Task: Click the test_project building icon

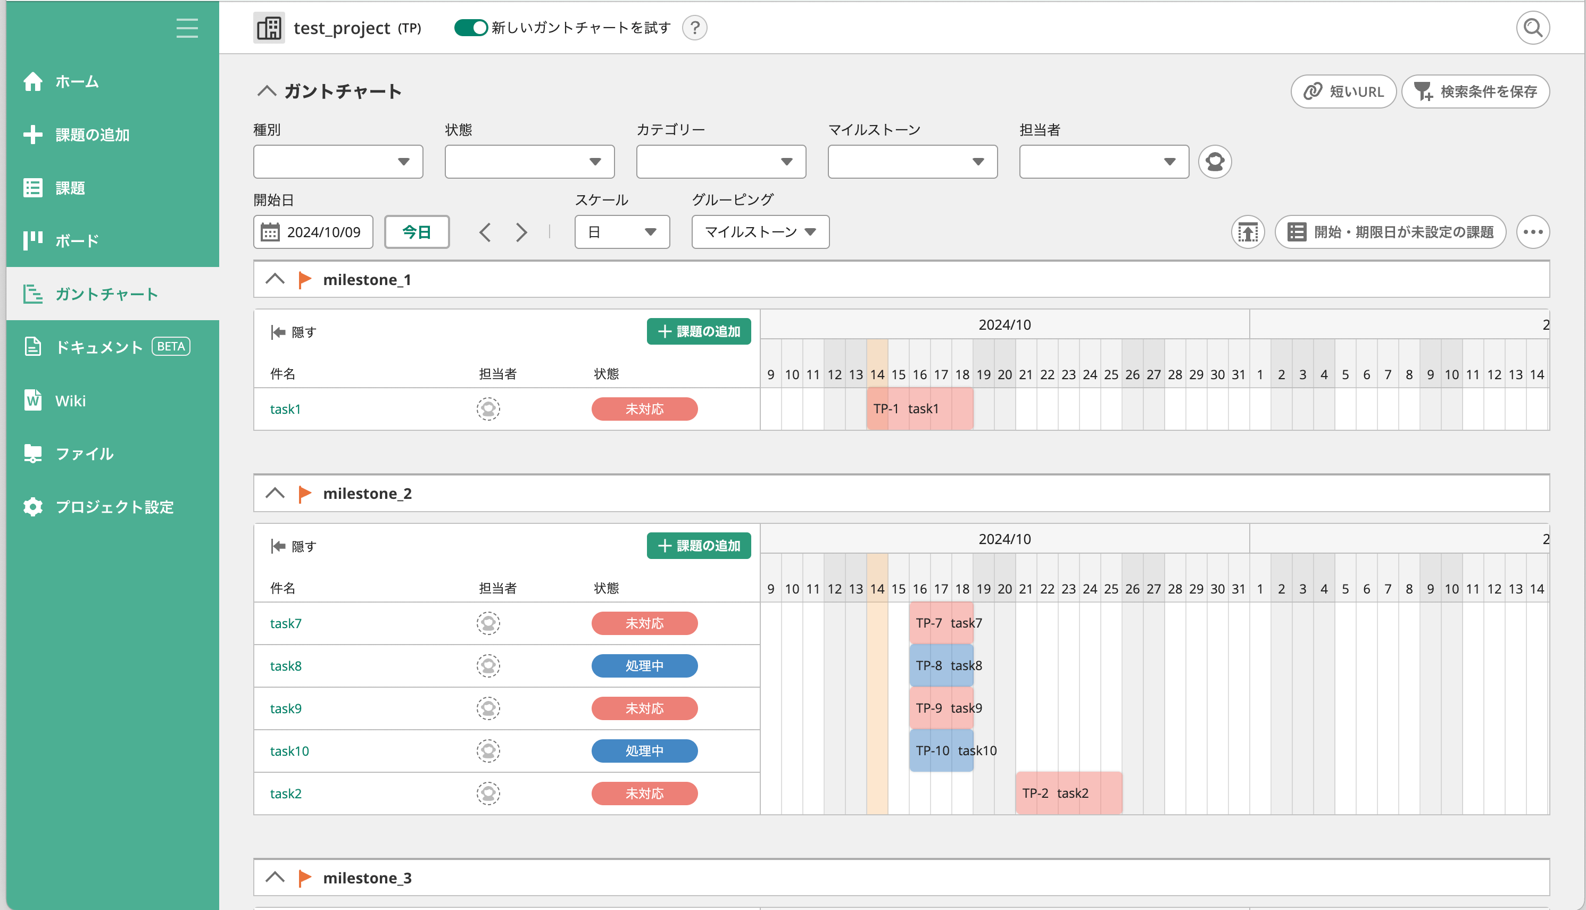Action: [x=269, y=28]
